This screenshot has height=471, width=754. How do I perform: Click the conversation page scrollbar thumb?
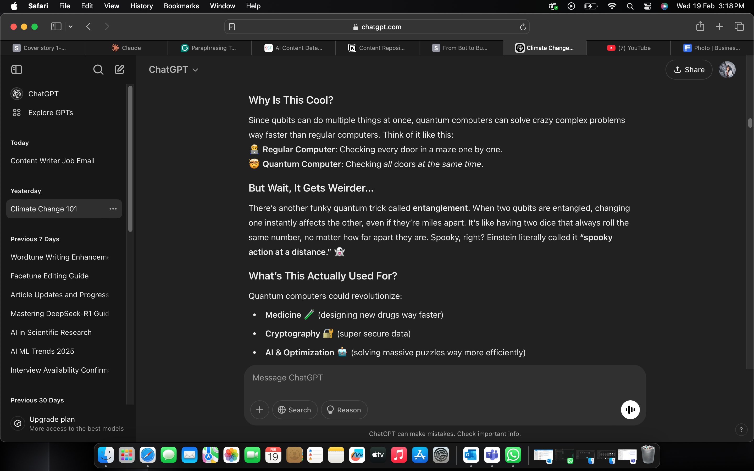click(x=750, y=123)
